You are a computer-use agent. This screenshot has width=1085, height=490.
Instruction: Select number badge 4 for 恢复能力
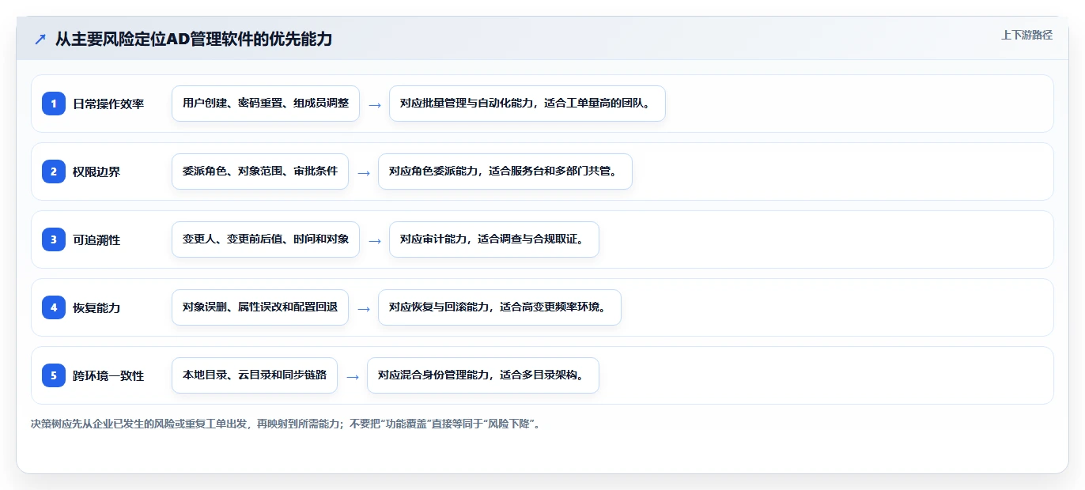(54, 307)
